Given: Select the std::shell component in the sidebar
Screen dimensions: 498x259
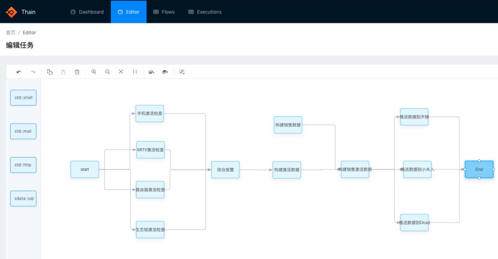Looking at the screenshot, I should point(23,97).
